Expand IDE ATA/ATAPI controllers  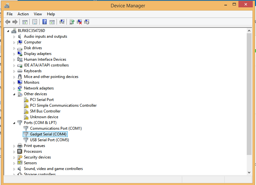click(x=14, y=66)
